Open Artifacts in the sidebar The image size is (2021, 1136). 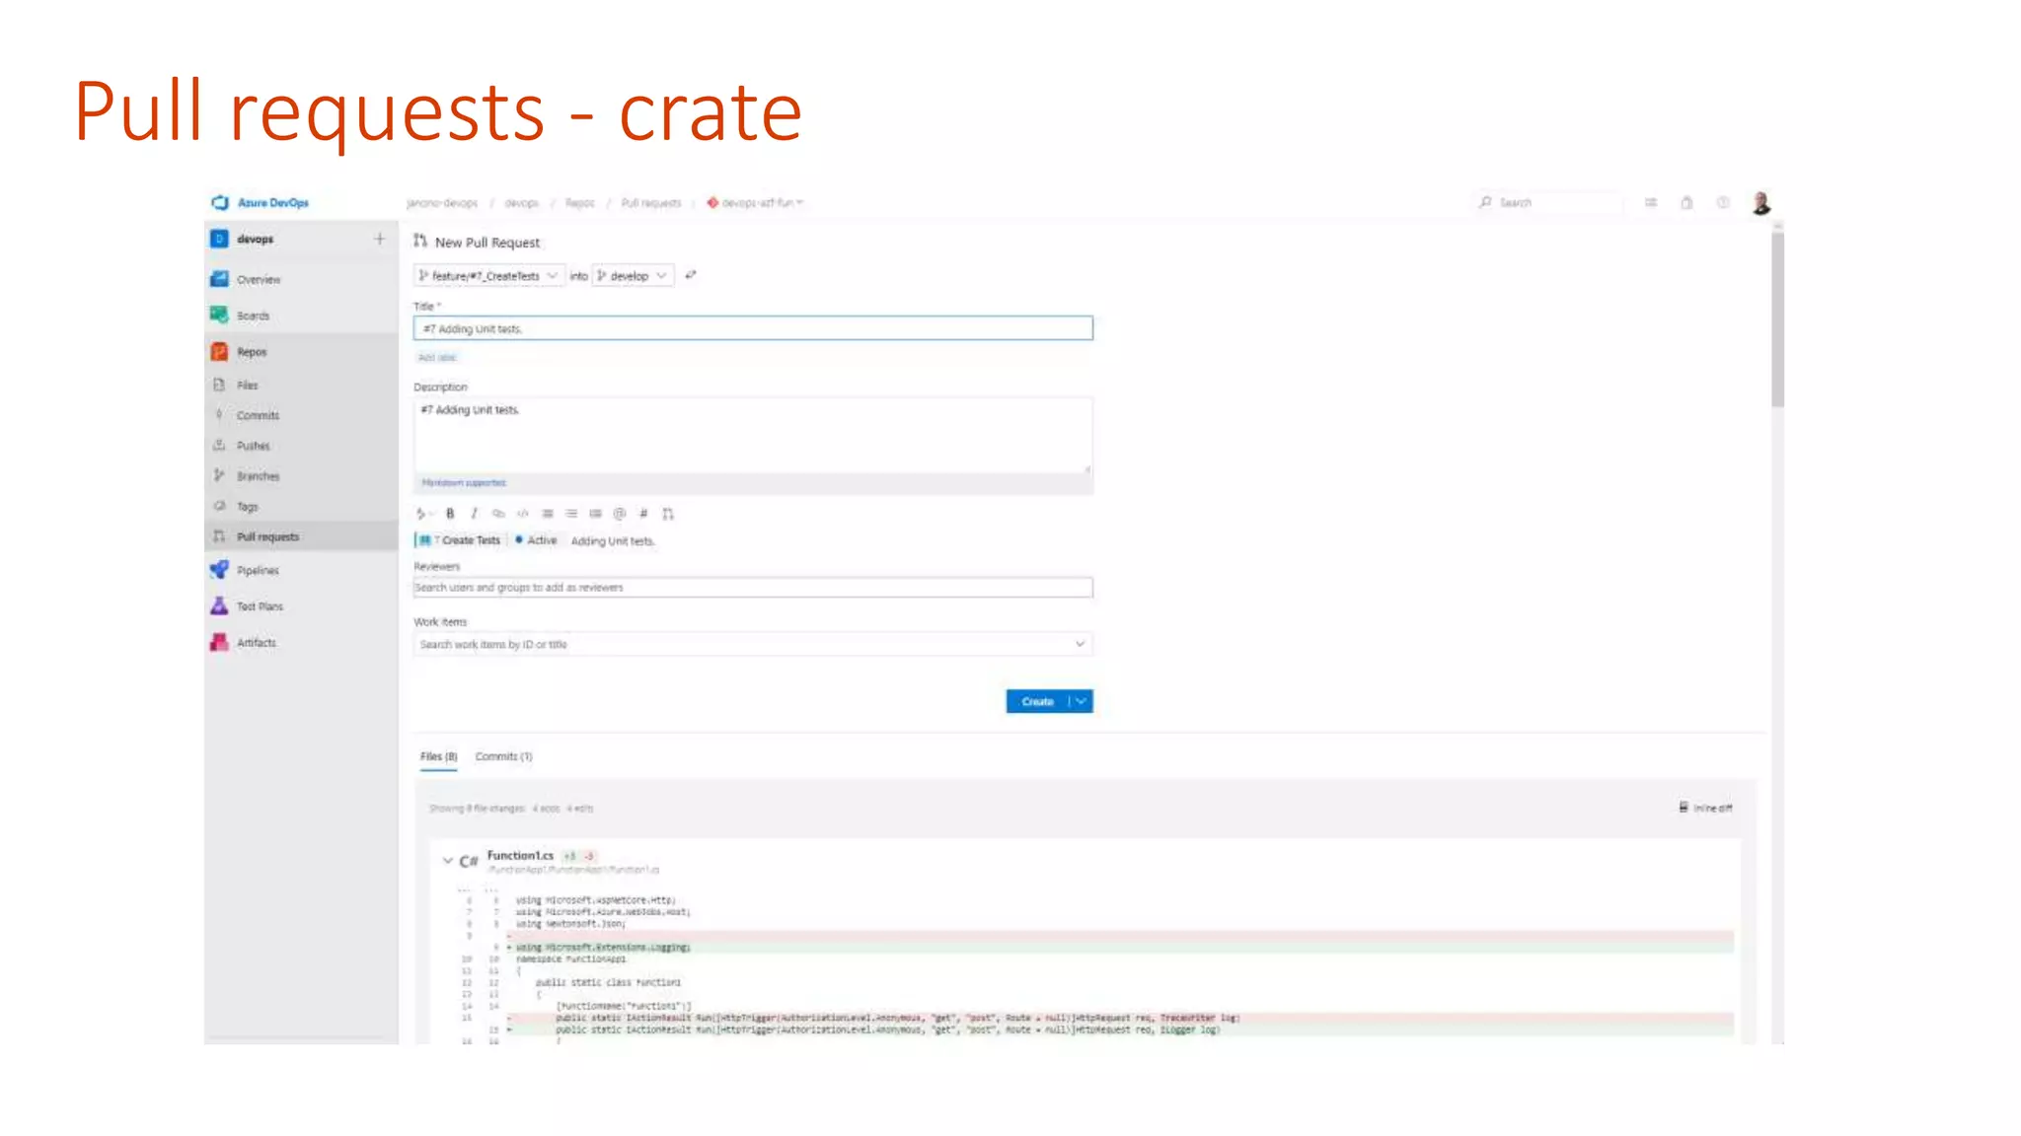(x=256, y=642)
